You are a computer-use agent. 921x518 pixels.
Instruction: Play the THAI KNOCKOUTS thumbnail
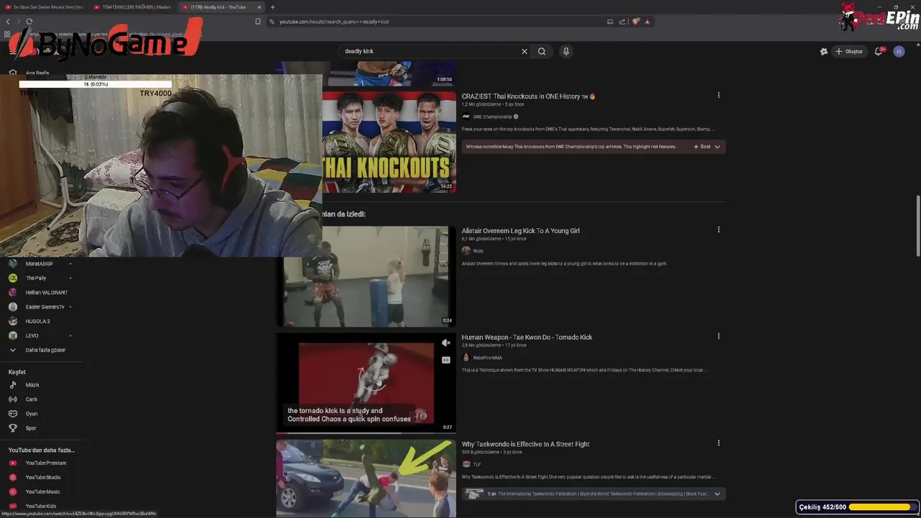click(x=389, y=142)
